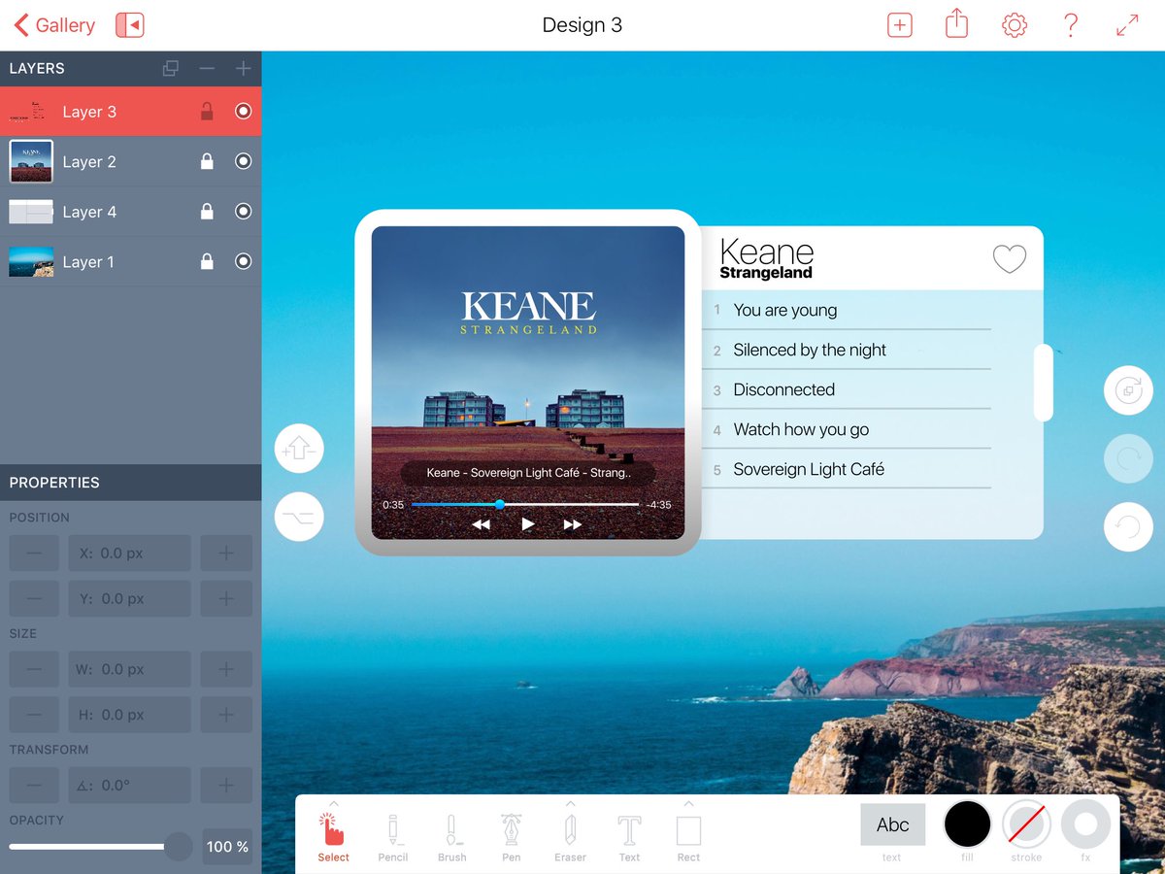Decrease the Y position value

(35, 599)
